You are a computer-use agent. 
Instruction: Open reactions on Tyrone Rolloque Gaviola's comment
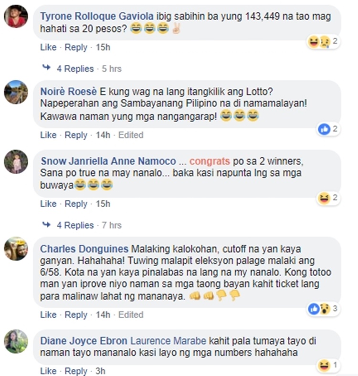[x=323, y=42]
